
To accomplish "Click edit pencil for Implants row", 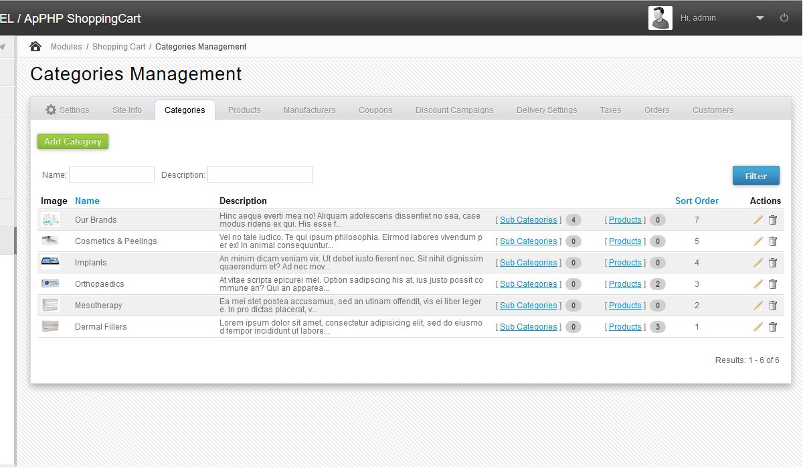I will point(757,263).
